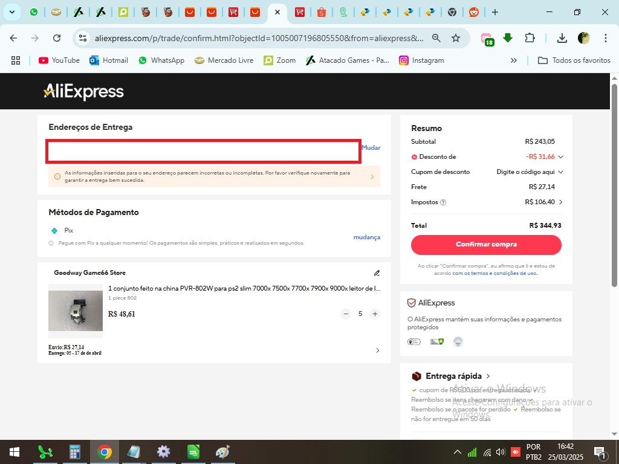Open the PVR-802W product thumbnail

point(76,311)
